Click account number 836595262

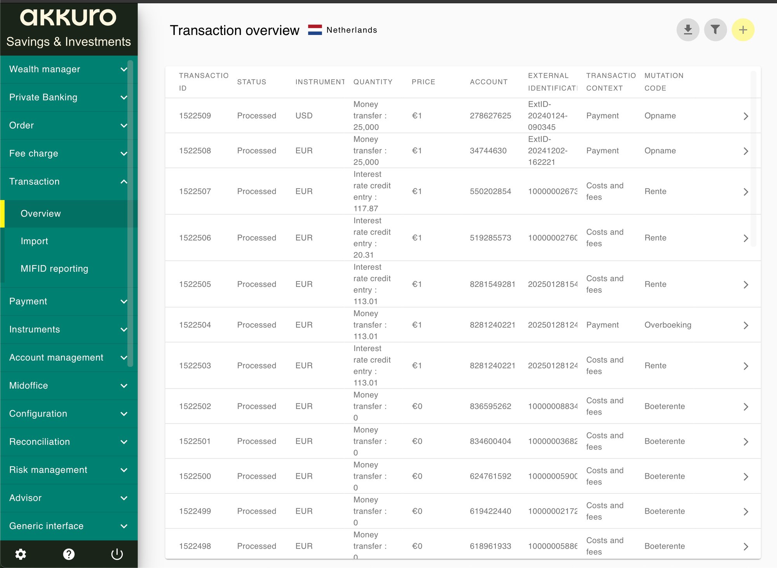(x=490, y=406)
